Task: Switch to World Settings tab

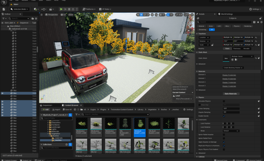Action: 225,14
